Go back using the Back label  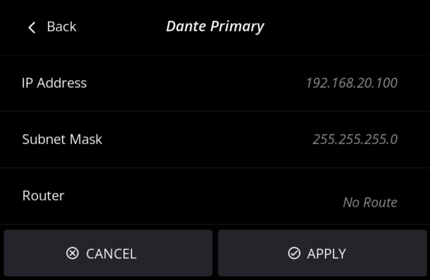61,27
